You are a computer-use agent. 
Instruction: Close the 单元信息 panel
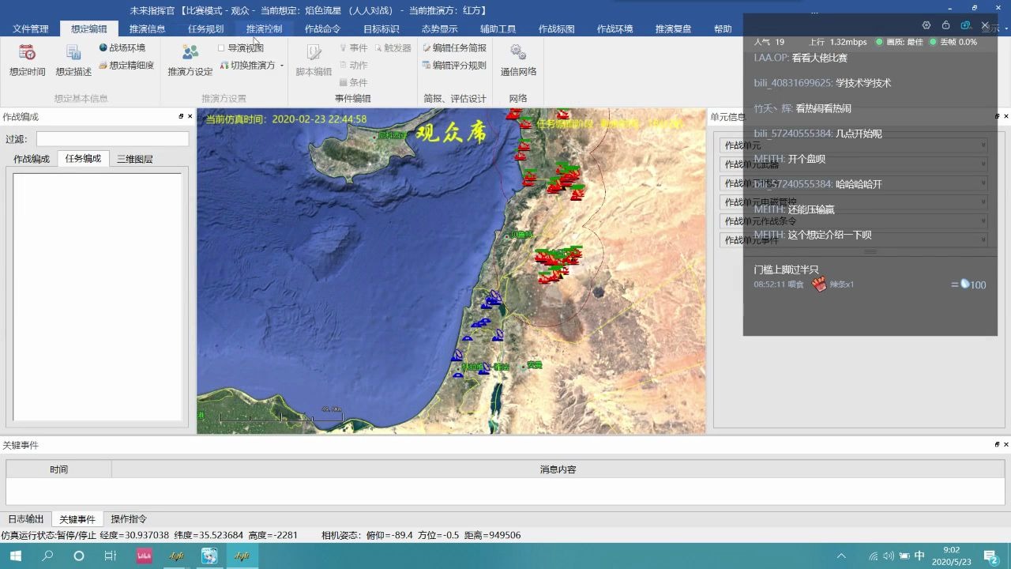coord(1005,116)
